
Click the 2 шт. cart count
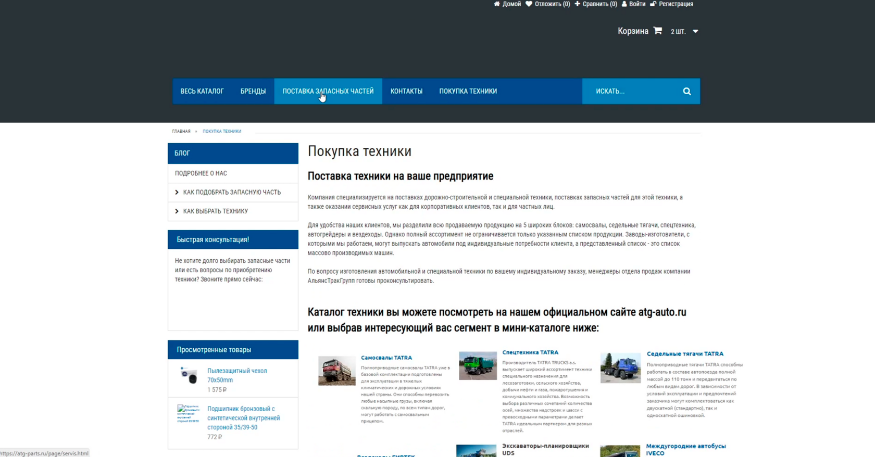(x=678, y=32)
